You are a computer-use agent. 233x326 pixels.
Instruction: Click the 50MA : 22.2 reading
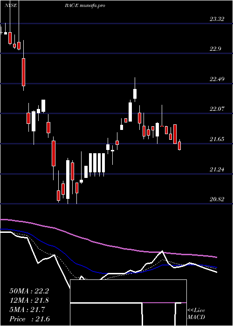pos(29,291)
